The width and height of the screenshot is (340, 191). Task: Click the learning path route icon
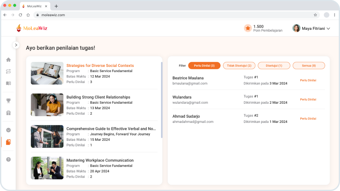[x=9, y=71]
